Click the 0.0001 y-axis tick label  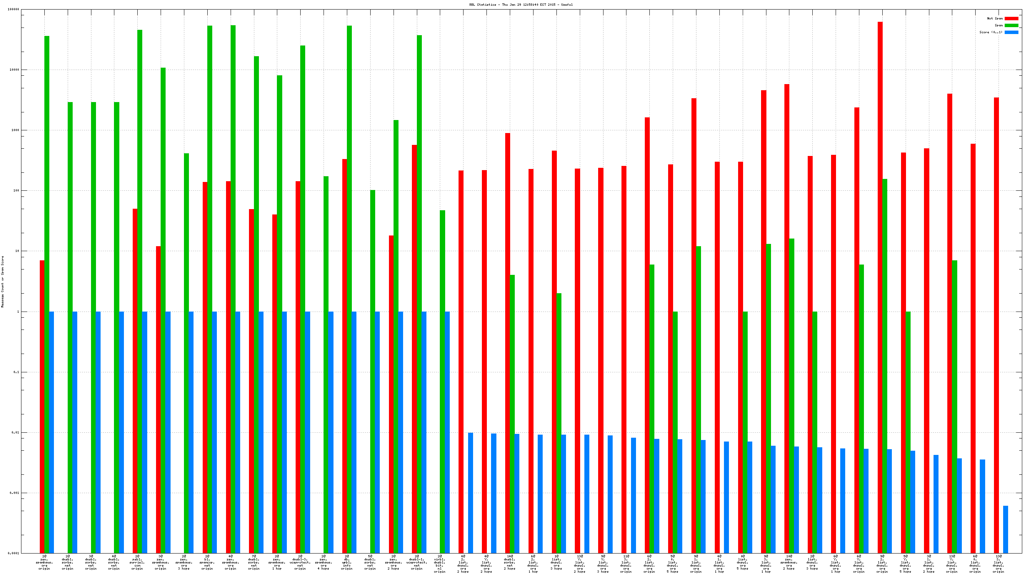click(13, 553)
